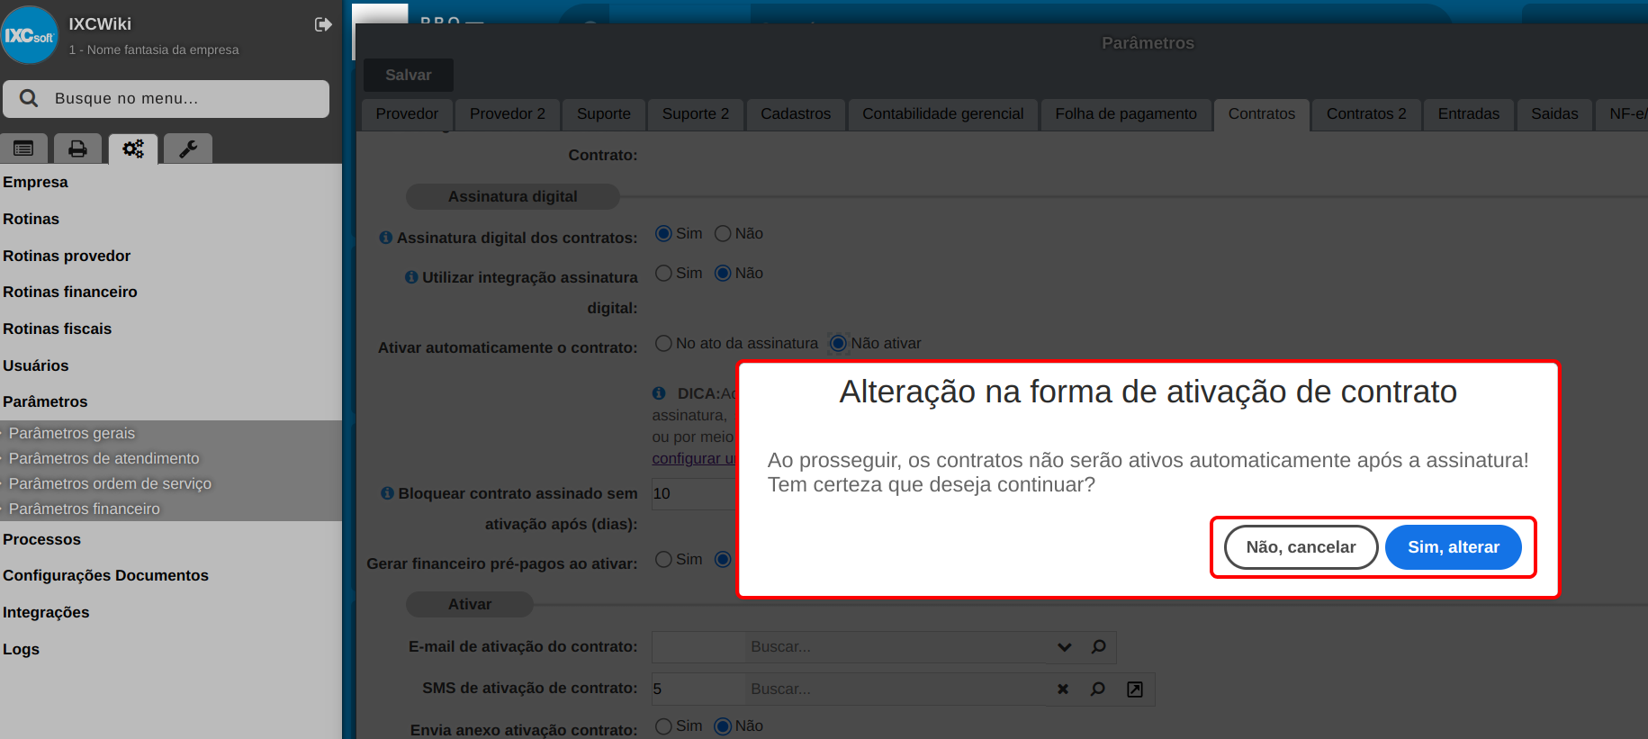Click the dias field showing 10
The image size is (1648, 739).
pos(695,493)
